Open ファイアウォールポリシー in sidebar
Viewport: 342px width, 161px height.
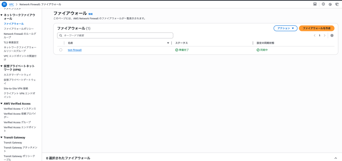[x=19, y=29]
